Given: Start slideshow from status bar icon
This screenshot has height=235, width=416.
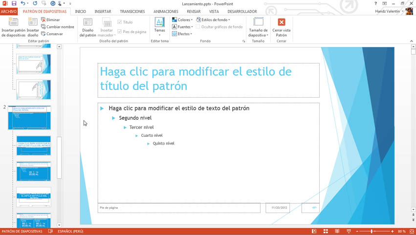Looking at the screenshot, I should click(x=349, y=231).
